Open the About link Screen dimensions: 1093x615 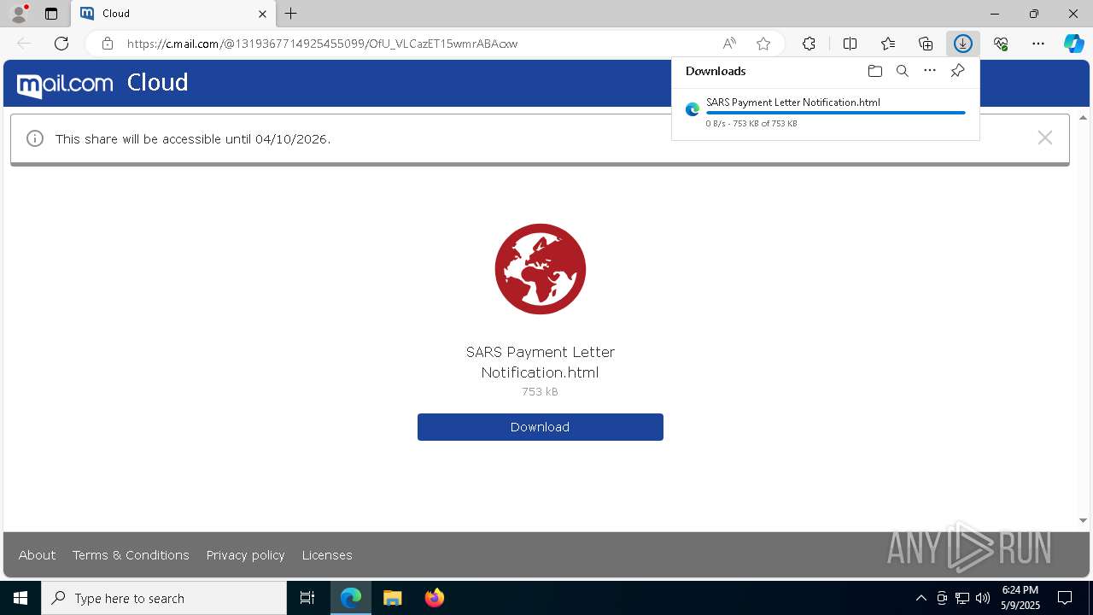37,555
